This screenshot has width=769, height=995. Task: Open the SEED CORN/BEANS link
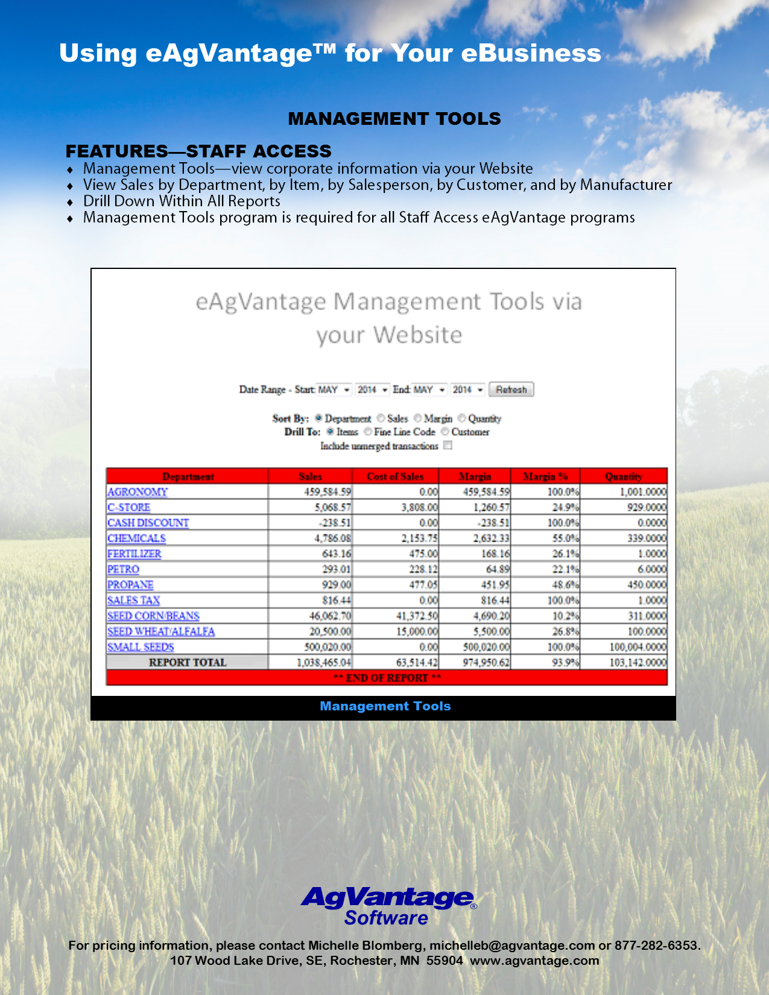tap(153, 616)
